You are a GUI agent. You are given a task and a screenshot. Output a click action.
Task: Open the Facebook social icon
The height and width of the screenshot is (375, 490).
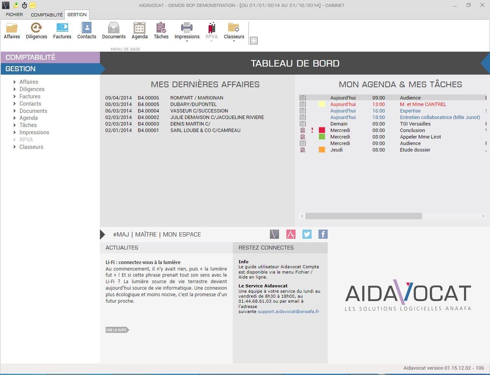tap(323, 234)
